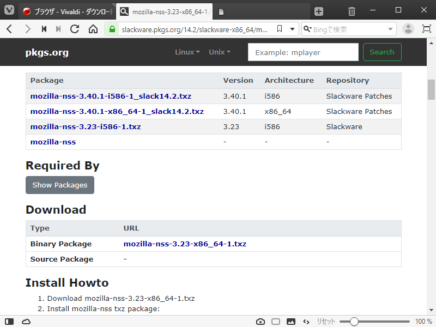
Task: Click the Install Howto heading
Action: (67, 282)
